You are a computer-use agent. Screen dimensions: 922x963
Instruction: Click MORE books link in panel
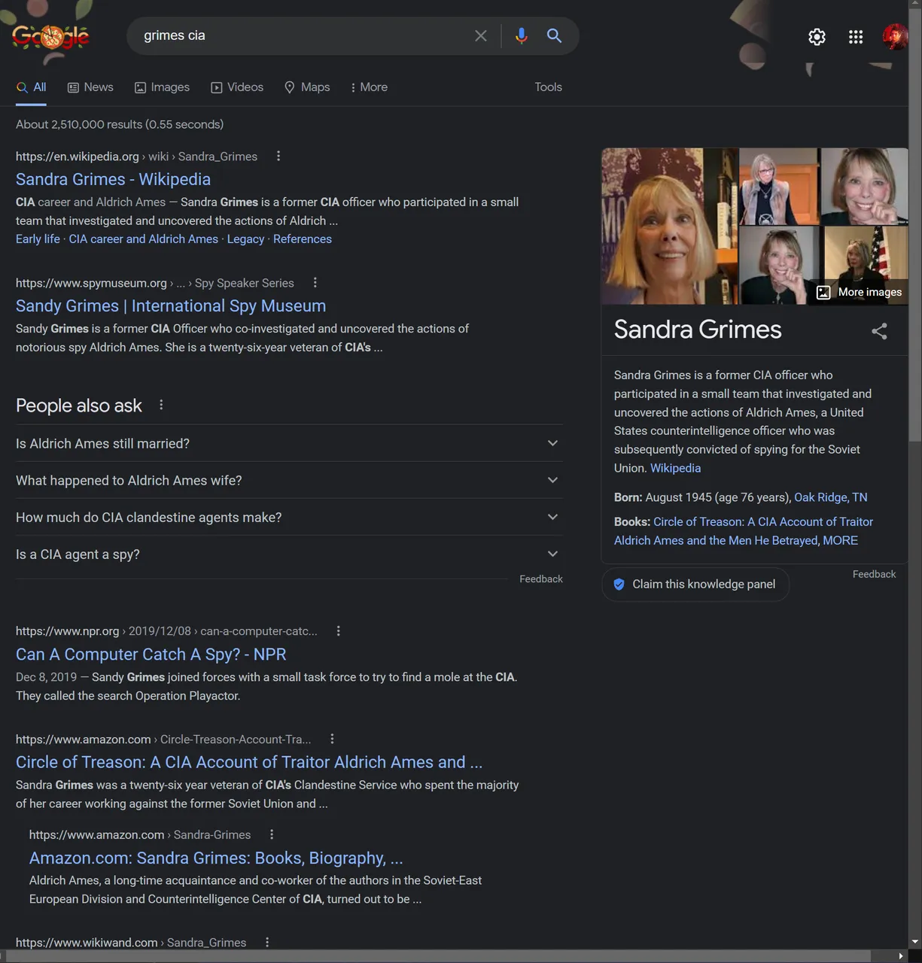click(x=840, y=540)
